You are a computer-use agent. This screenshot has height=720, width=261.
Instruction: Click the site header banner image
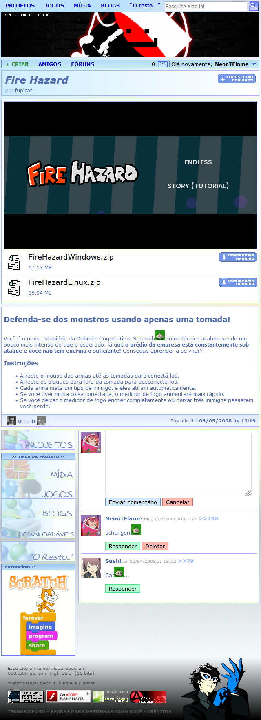[130, 35]
